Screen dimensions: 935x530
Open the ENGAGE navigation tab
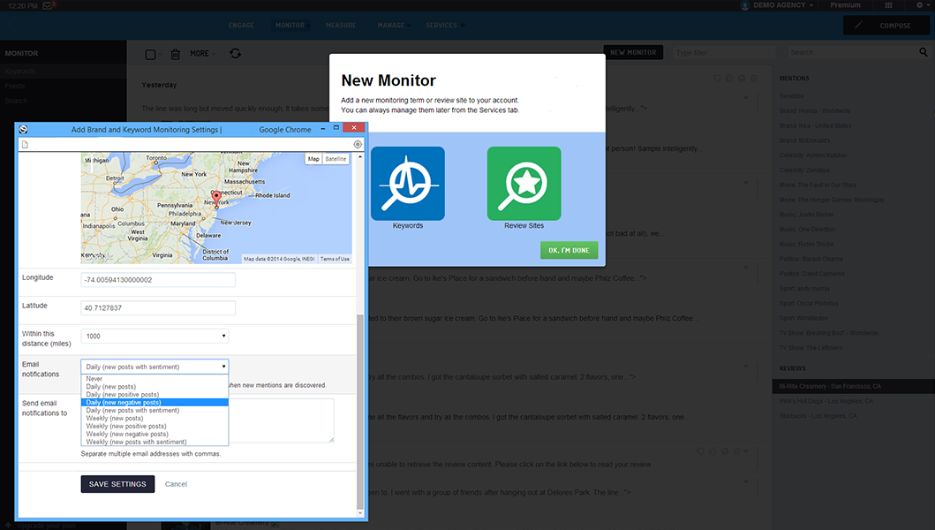pos(242,26)
